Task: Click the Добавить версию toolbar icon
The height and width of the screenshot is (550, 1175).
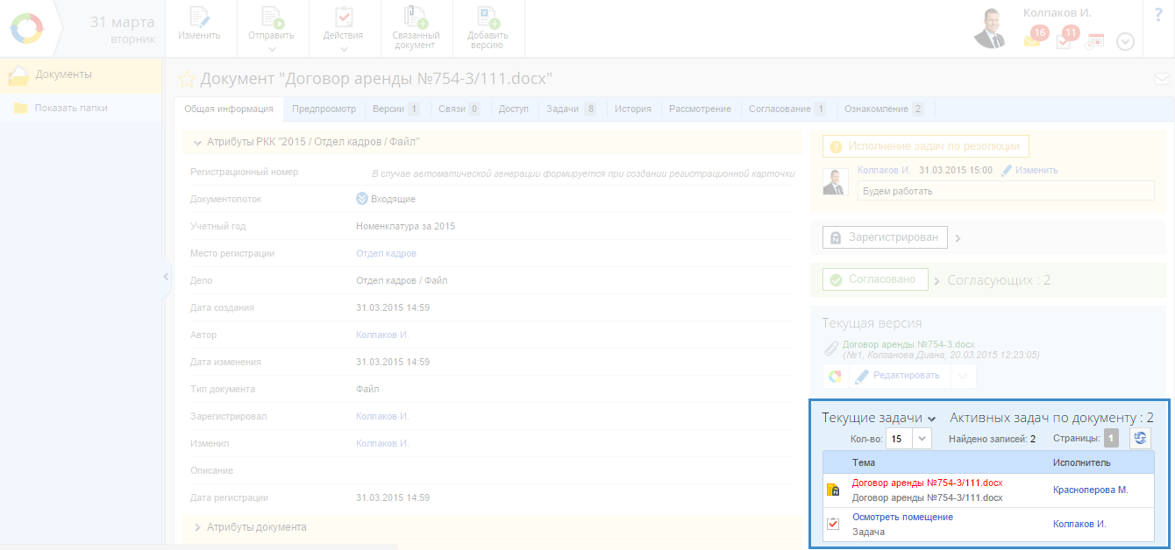Action: tap(488, 18)
